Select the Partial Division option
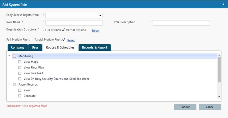 point(76,30)
